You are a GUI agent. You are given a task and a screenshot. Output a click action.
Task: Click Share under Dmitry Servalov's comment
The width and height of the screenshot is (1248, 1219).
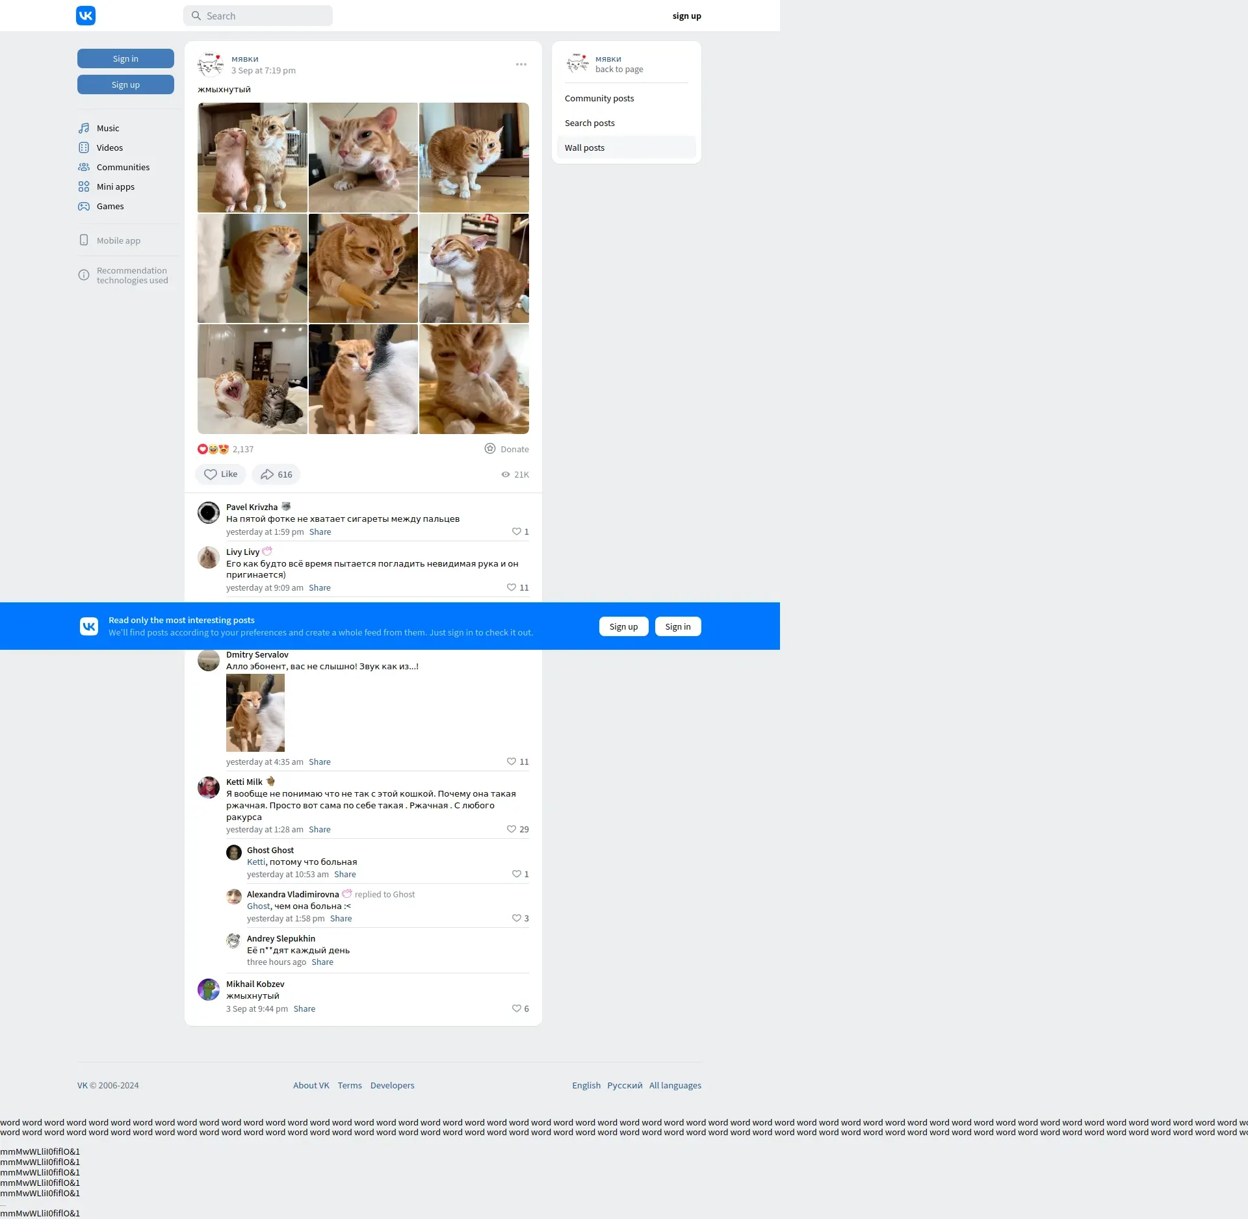[x=319, y=762]
